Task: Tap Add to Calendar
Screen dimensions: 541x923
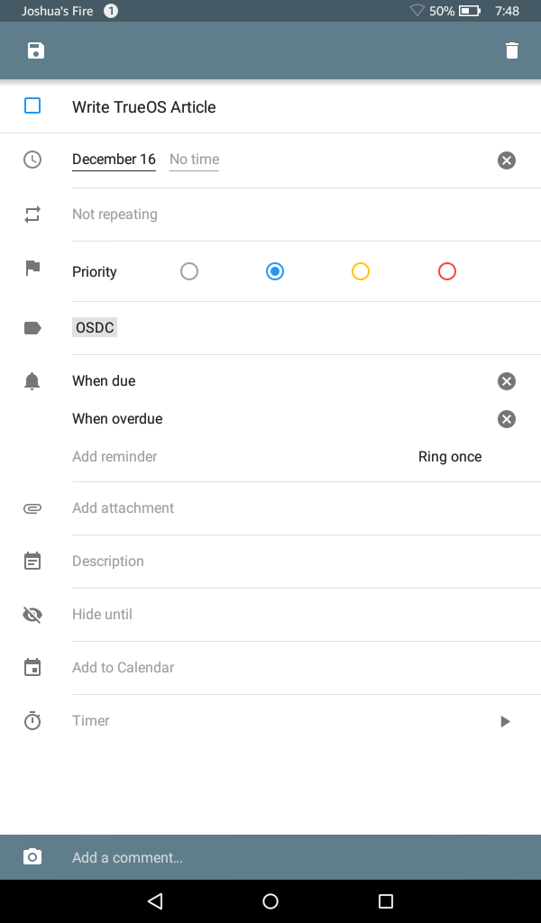Action: pyautogui.click(x=123, y=667)
